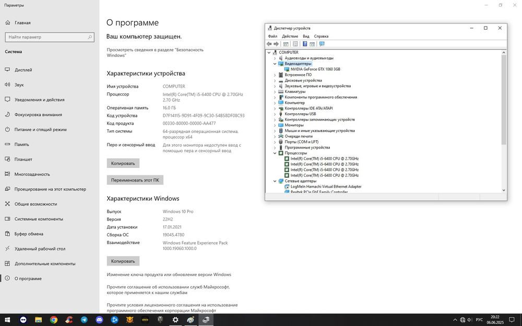
Task: Open the Вид menu in Device Manager
Action: pos(306,37)
